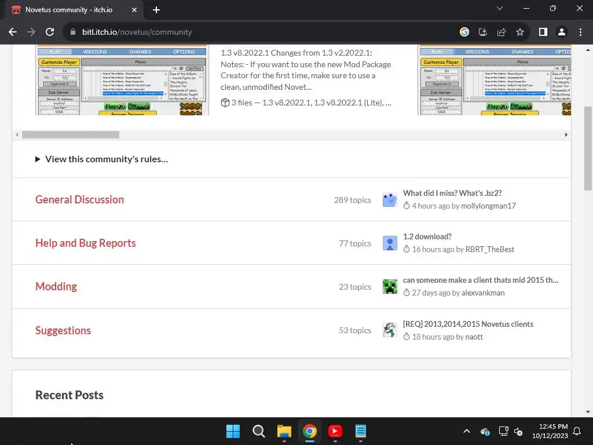Open topic about mid 2015 client
The width and height of the screenshot is (593, 445).
click(x=480, y=280)
